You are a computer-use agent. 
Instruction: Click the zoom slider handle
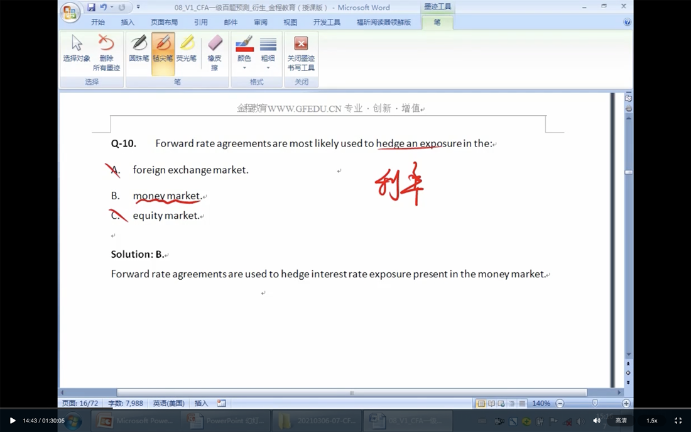pos(595,403)
